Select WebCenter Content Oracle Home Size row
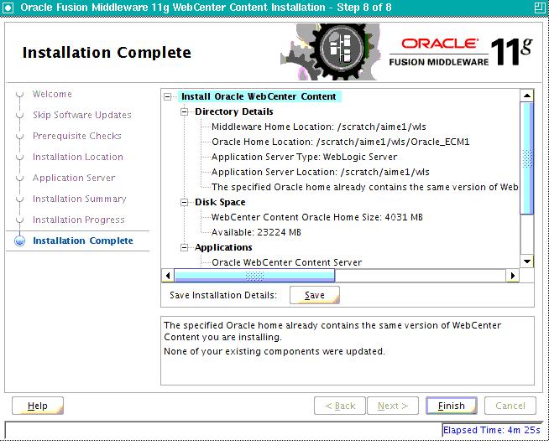Image resolution: width=549 pixels, height=445 pixels. pos(316,217)
